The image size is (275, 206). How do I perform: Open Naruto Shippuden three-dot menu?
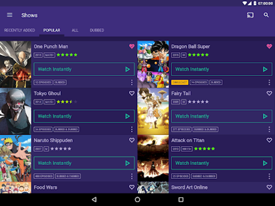point(132,176)
